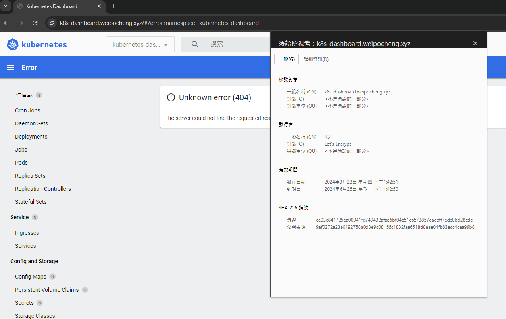The image size is (506, 319).
Task: Open Cron Jobs in sidebar
Action: 28,110
